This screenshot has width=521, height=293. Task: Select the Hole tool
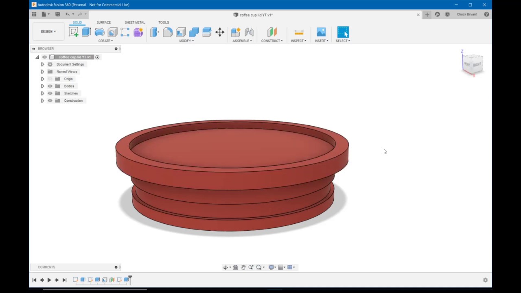click(x=112, y=32)
